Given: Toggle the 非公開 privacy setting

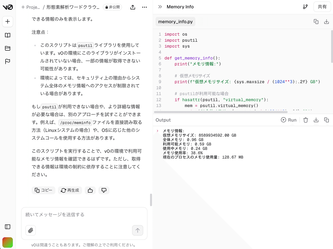Looking at the screenshot, I should (x=113, y=7).
